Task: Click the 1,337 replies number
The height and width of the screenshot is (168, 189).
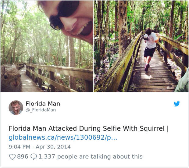Action: (47, 157)
